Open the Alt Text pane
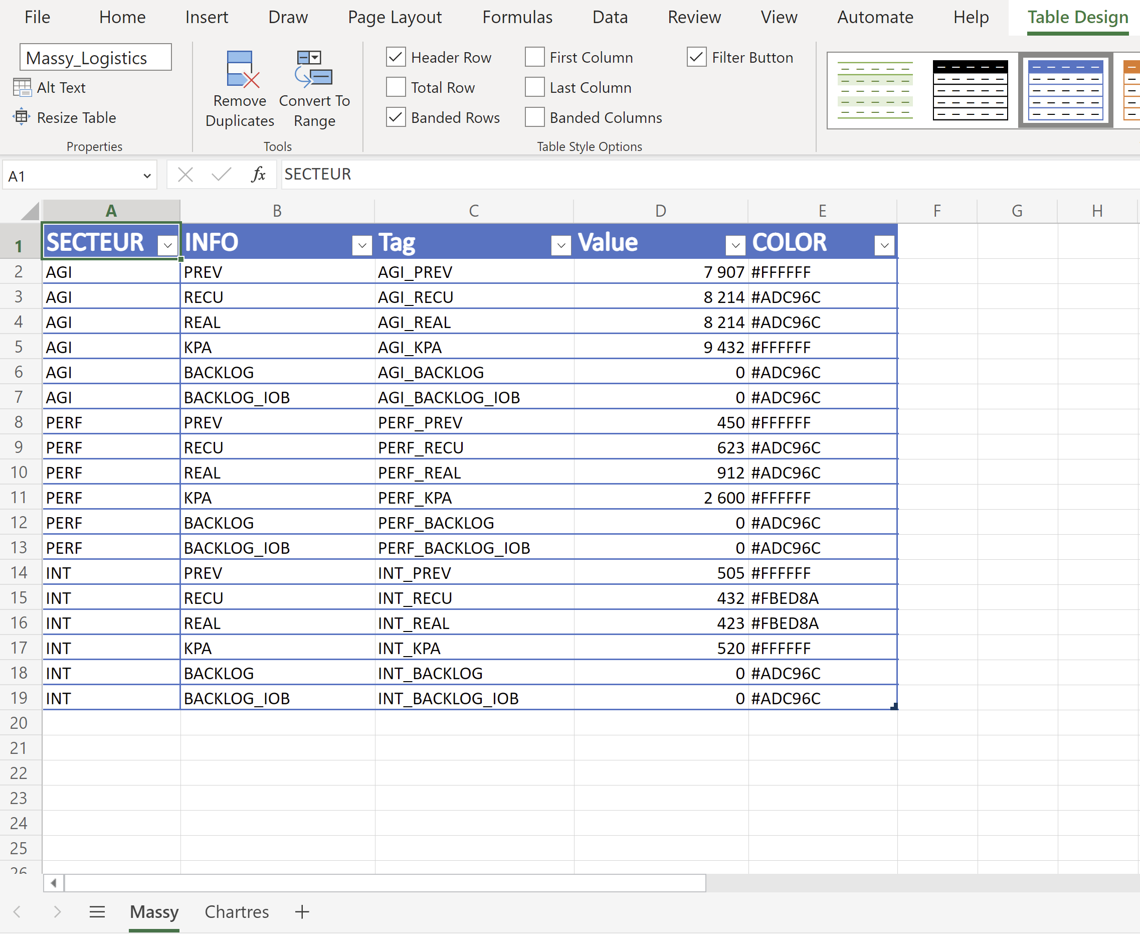The width and height of the screenshot is (1140, 943). 60,87
